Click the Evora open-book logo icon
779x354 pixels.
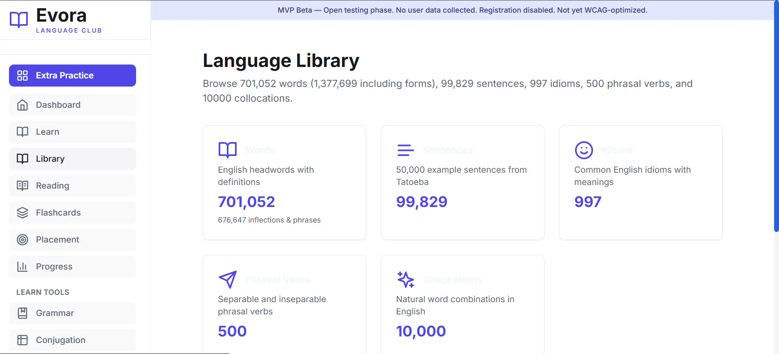coord(19,20)
